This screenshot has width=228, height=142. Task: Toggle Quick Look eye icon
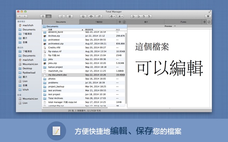tap(91, 16)
